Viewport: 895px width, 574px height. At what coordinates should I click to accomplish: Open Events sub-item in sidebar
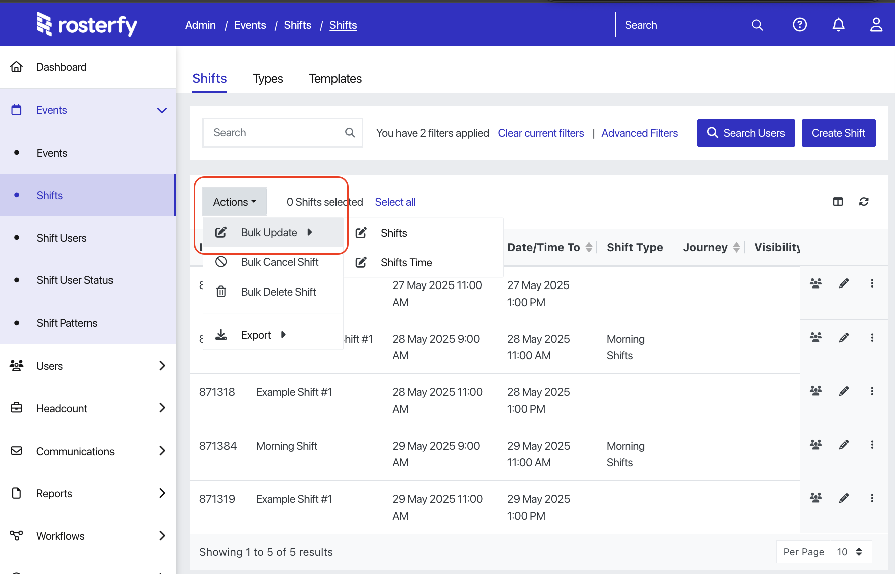point(88,153)
